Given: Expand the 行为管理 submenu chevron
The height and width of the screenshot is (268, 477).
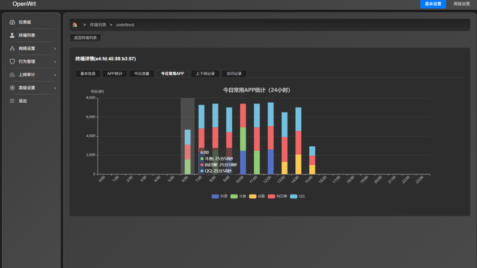Looking at the screenshot, I should pos(55,62).
